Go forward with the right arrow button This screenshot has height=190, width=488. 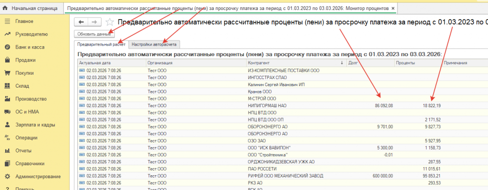(95, 22)
